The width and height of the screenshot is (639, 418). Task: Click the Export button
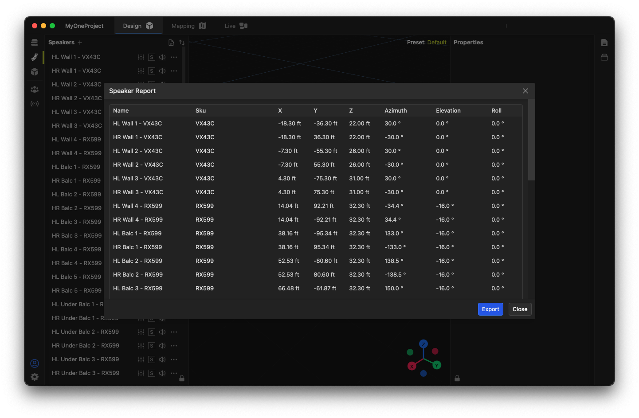[490, 309]
